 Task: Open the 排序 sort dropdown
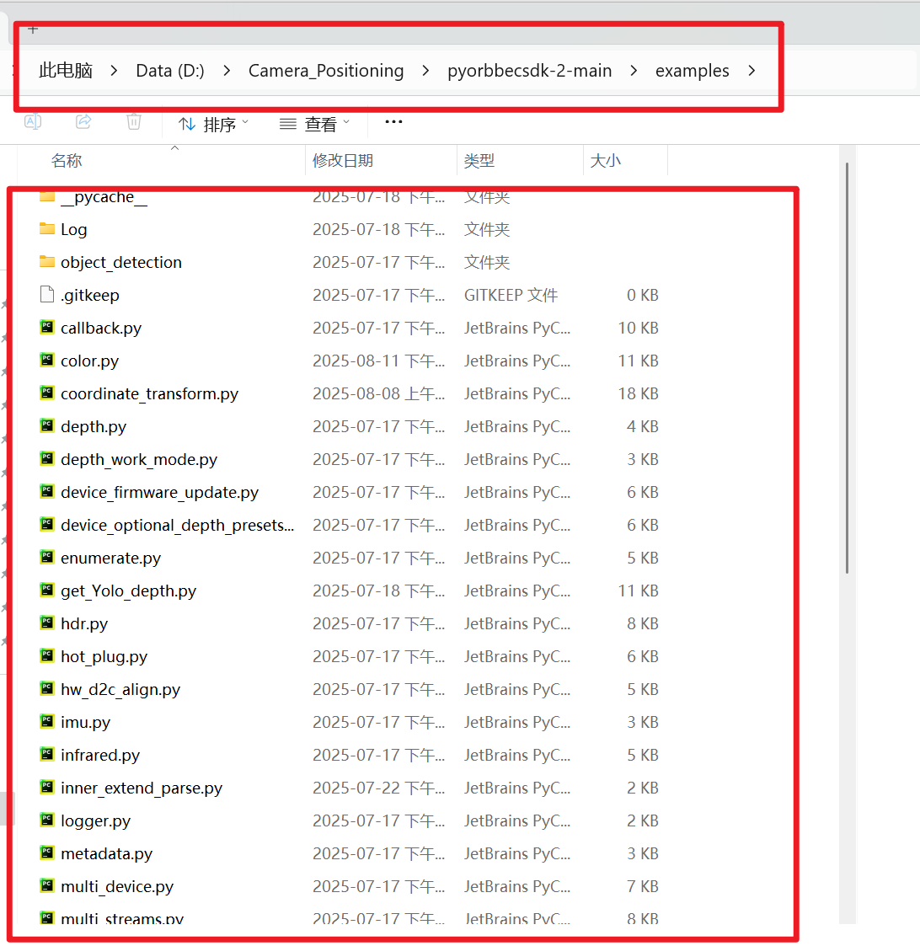[x=211, y=122]
